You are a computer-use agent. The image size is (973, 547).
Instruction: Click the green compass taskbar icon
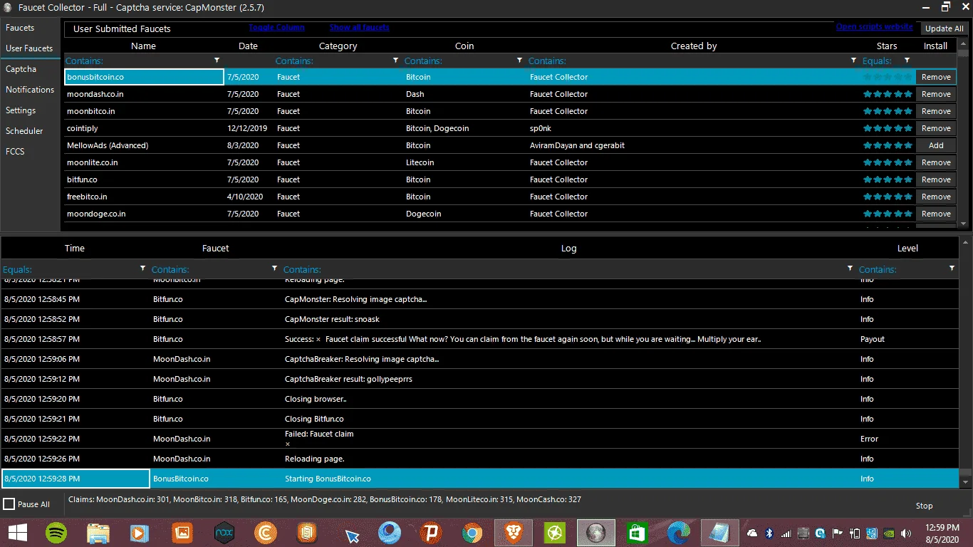click(554, 532)
